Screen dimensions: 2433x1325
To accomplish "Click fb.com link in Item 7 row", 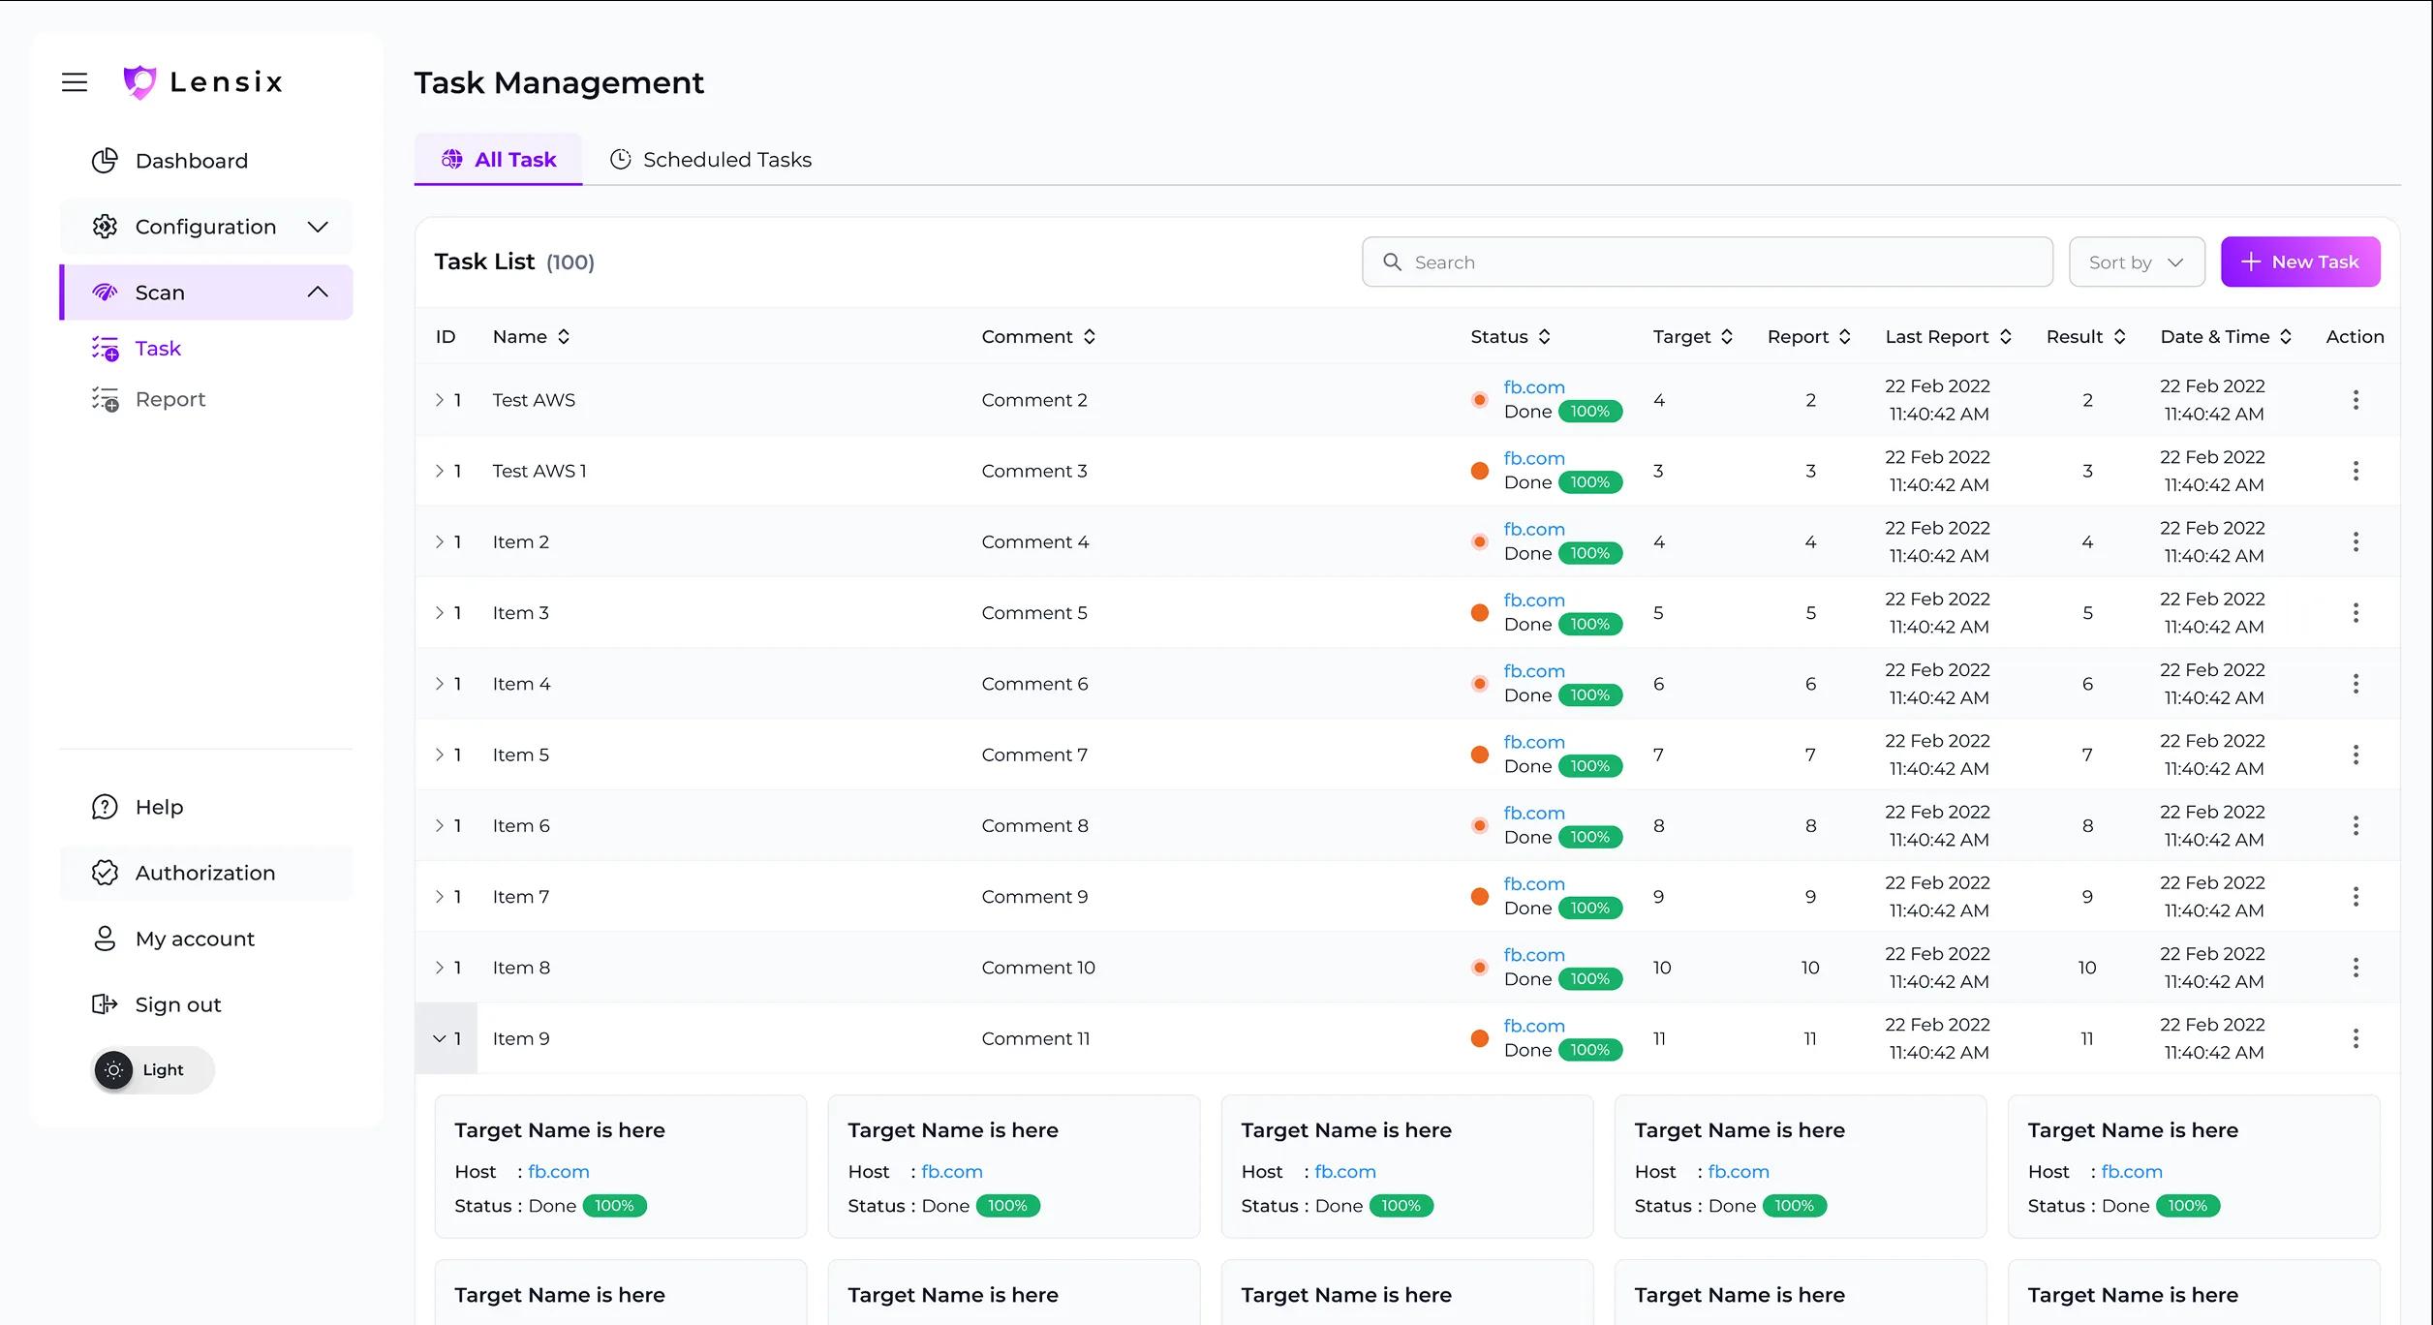I will [1534, 884].
